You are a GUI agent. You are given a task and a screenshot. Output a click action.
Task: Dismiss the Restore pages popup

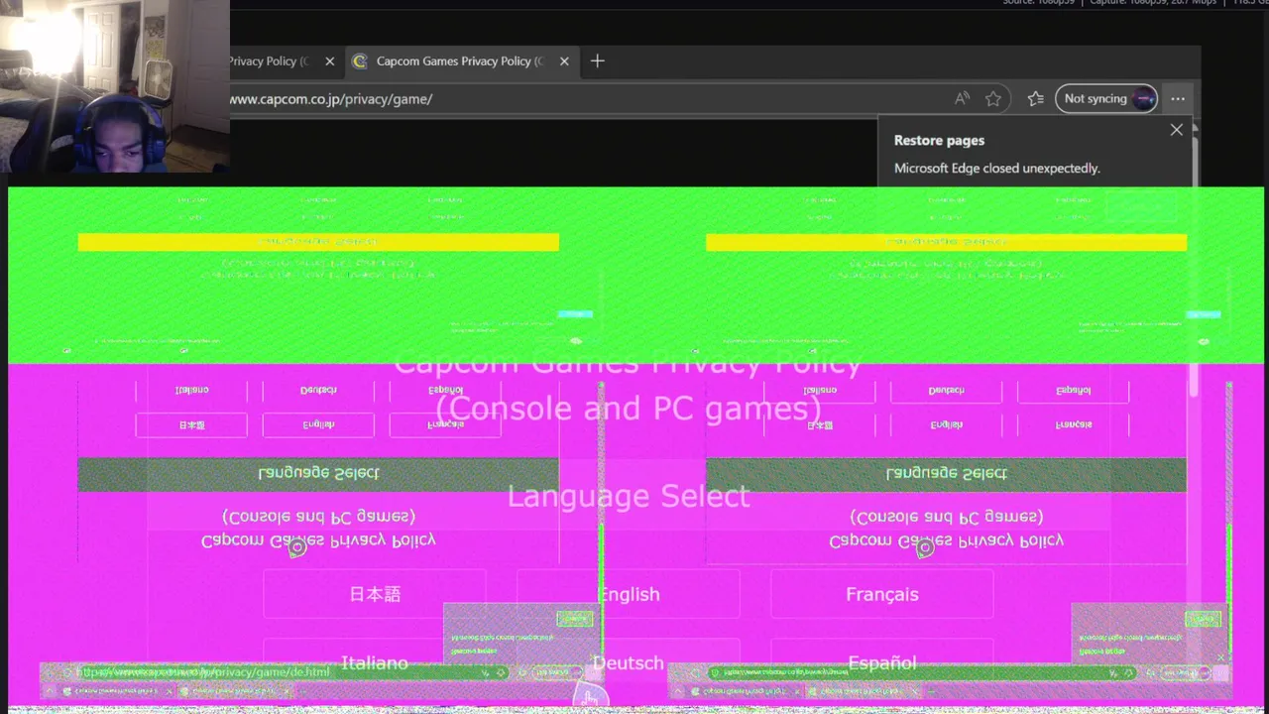tap(1177, 130)
